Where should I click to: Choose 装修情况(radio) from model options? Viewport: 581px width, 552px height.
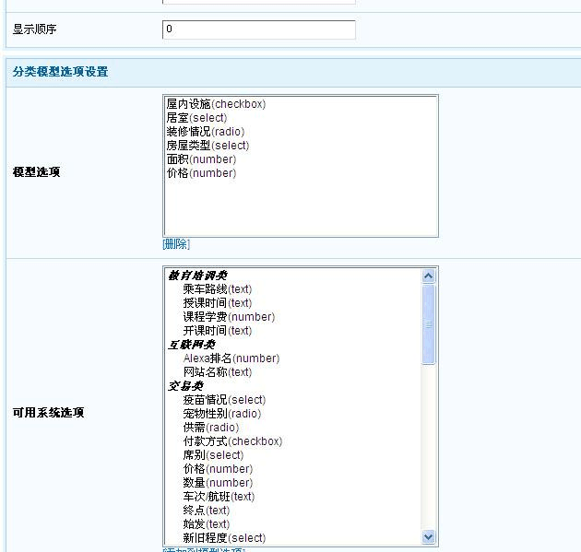click(206, 132)
